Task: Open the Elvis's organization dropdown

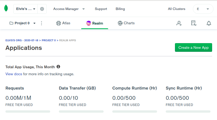Action: click(25, 9)
